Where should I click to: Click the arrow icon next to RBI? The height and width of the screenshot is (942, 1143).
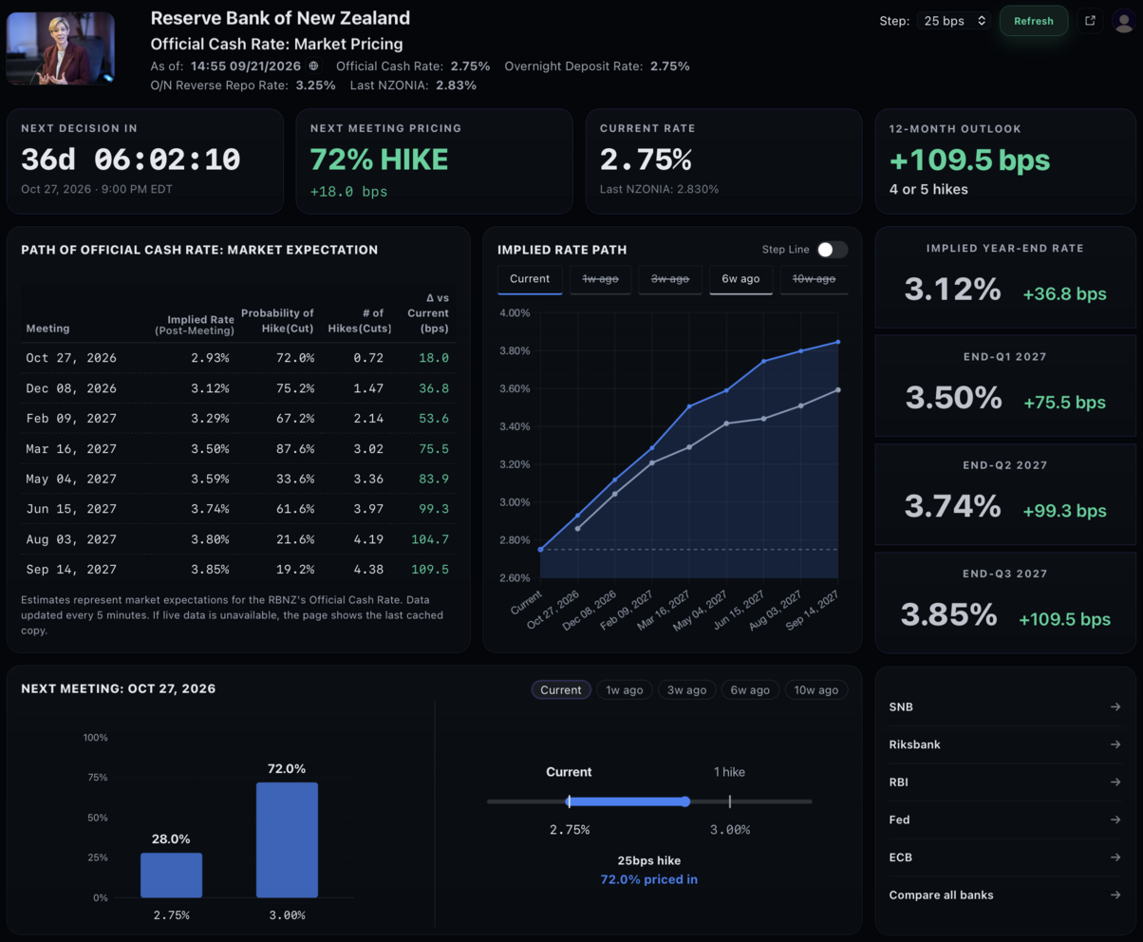click(x=1115, y=782)
